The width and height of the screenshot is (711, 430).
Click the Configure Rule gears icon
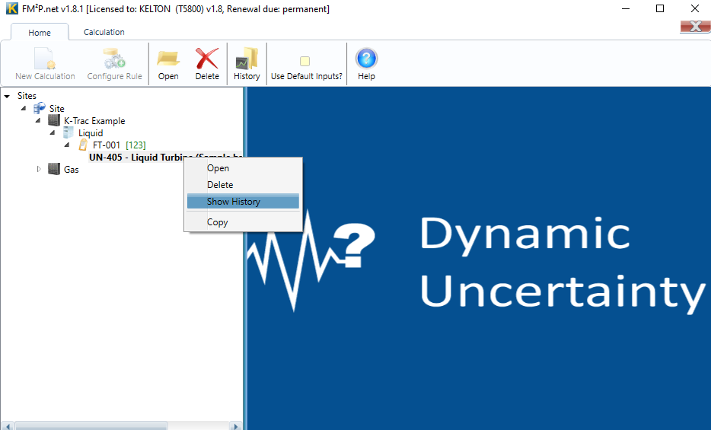tap(114, 59)
